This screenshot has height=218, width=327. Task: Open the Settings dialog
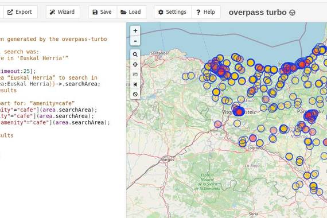coord(173,12)
